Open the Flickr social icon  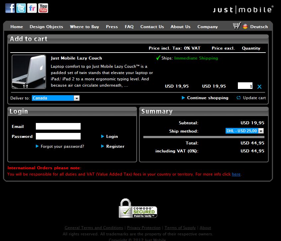(x=32, y=8)
